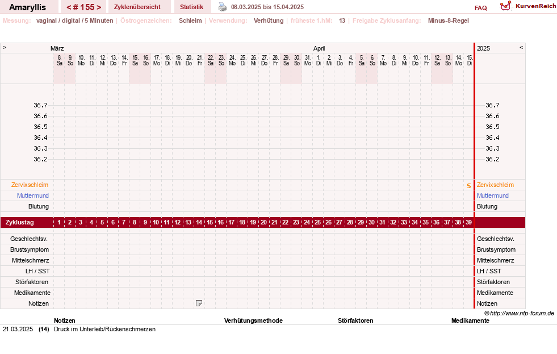The height and width of the screenshot is (354, 557).
Task: Click the left Störfaktoren row label
Action: [32, 282]
